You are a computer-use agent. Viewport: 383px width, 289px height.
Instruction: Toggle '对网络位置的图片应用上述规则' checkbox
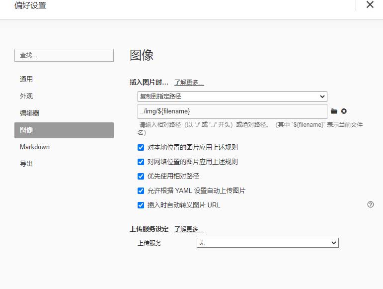[x=141, y=162]
